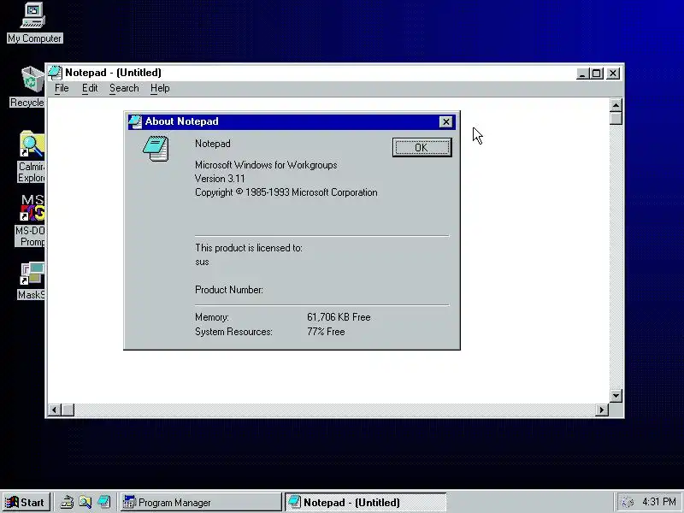Maximize the Notepad window

[x=597, y=74]
